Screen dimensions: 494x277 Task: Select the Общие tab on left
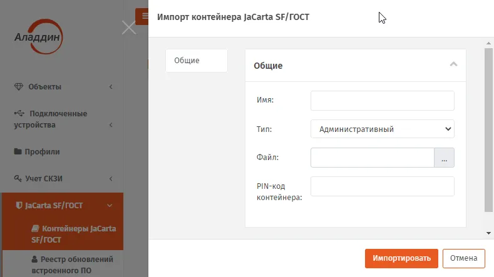pyautogui.click(x=196, y=61)
